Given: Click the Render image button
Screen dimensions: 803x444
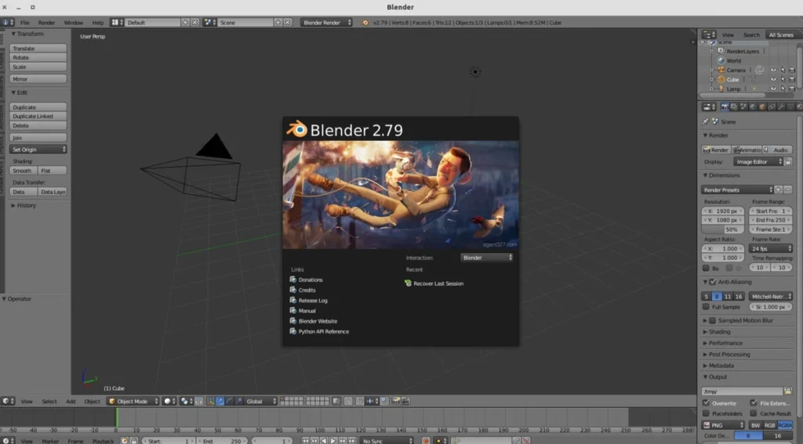Looking at the screenshot, I should pyautogui.click(x=715, y=150).
